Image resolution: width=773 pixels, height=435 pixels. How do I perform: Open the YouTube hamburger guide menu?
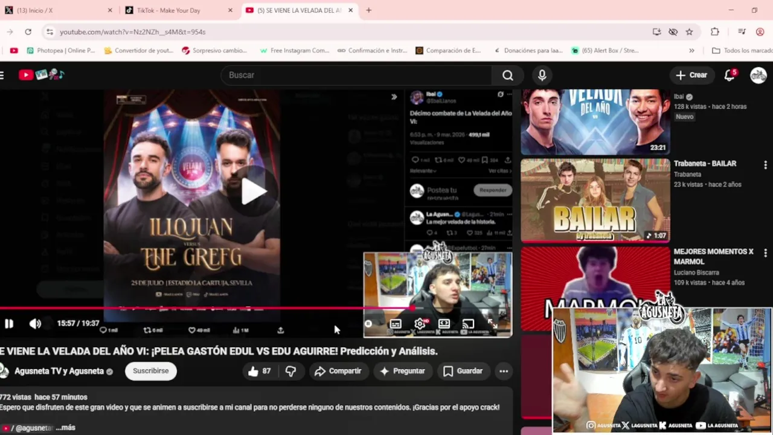pos(2,75)
